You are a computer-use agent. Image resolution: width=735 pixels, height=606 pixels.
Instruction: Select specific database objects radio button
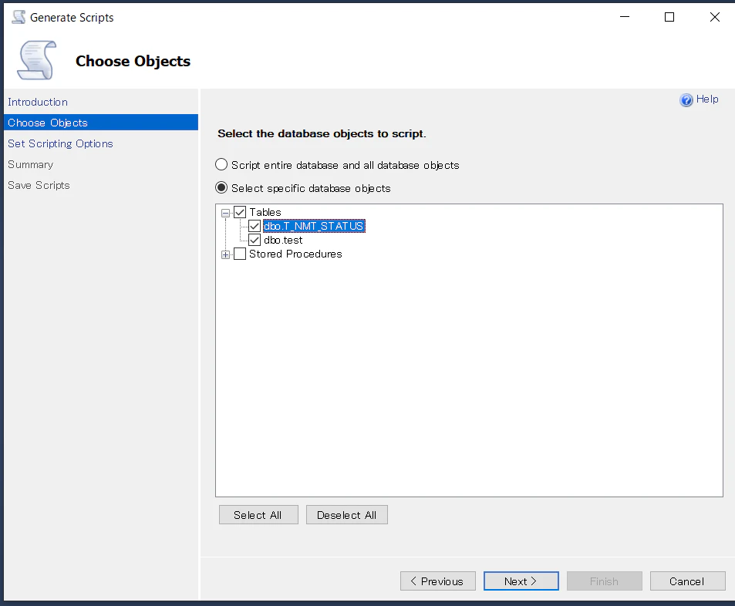point(221,187)
